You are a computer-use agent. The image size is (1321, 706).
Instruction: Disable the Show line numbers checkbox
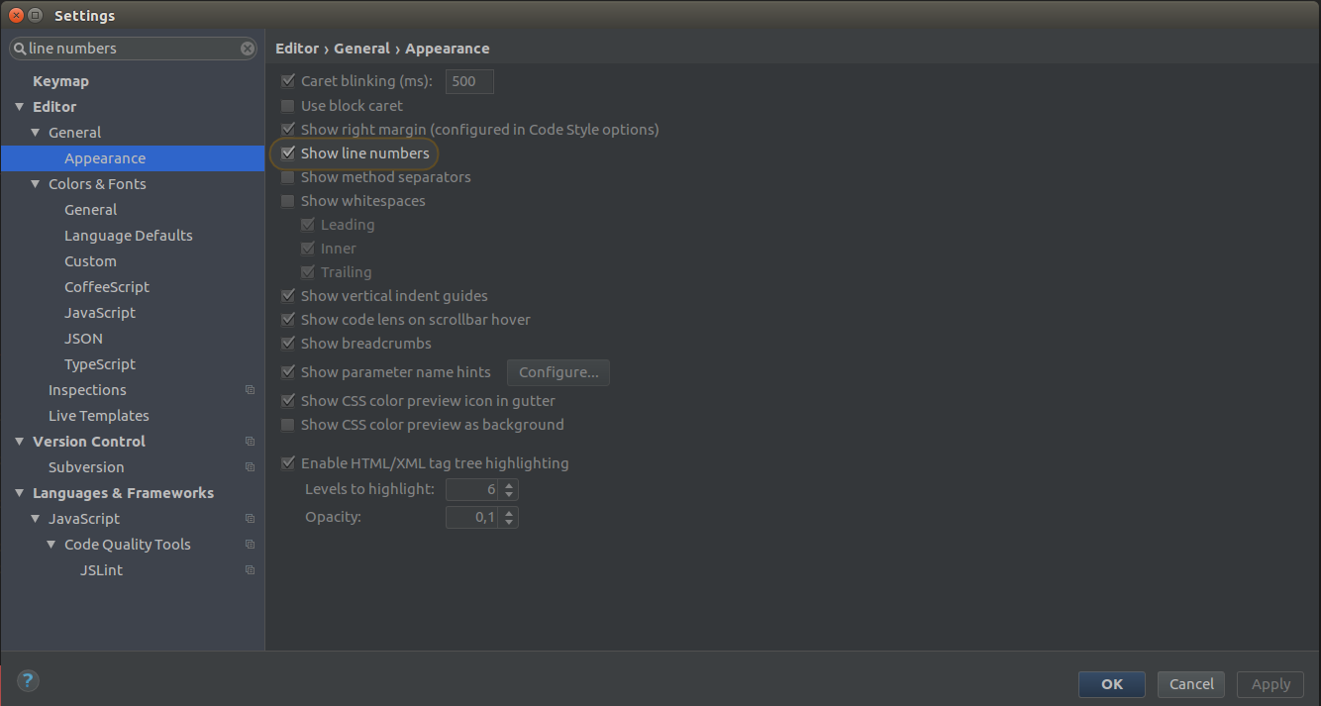click(x=288, y=153)
